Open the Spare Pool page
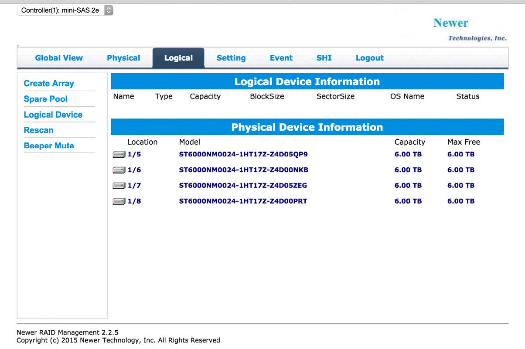The width and height of the screenshot is (525, 349). [45, 99]
